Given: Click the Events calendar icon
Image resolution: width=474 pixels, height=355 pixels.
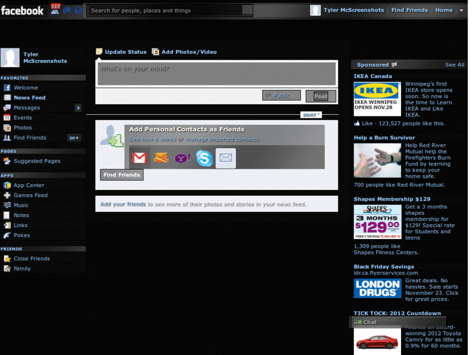Looking at the screenshot, I should pos(7,118).
